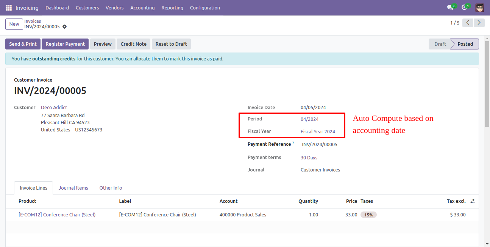Click the Price column header
Screen dimensions: 490x247
pyautogui.click(x=351, y=201)
